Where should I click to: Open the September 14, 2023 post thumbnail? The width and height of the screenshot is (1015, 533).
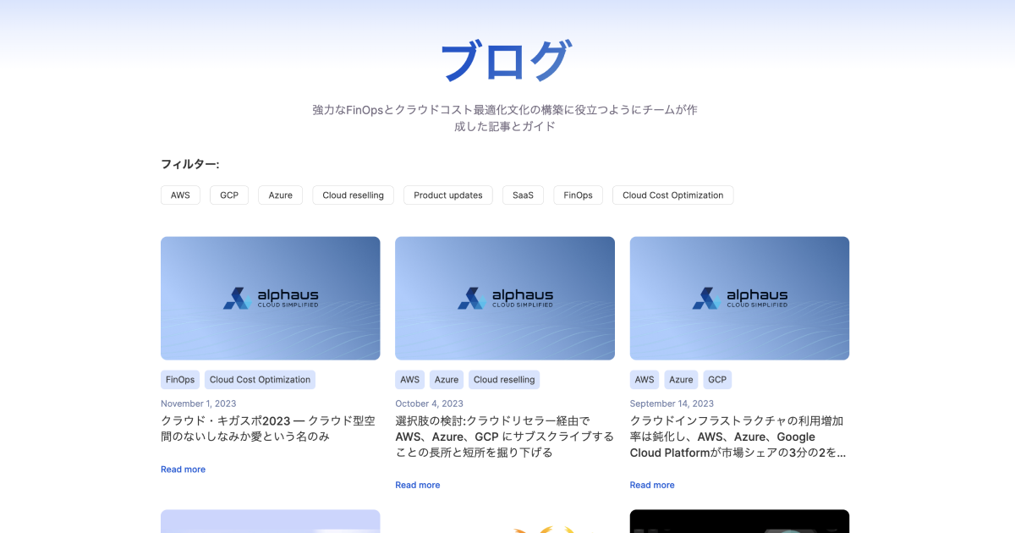(x=739, y=298)
